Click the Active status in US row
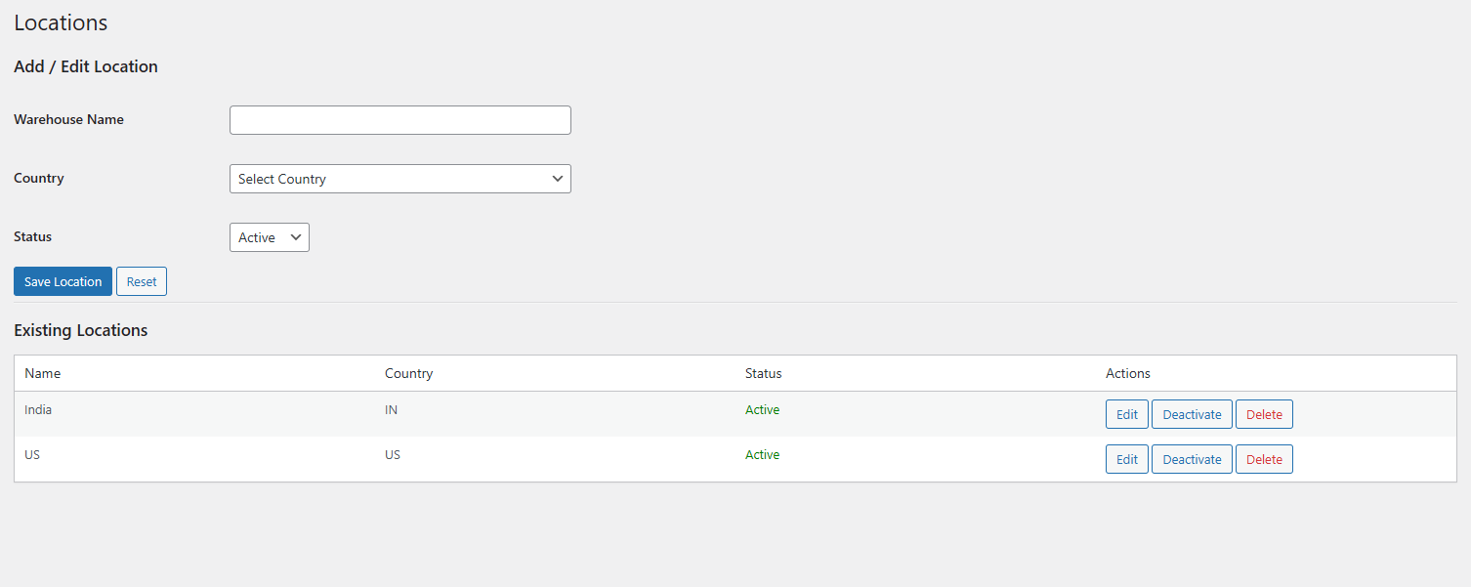Image resolution: width=1471 pixels, height=587 pixels. coord(762,455)
